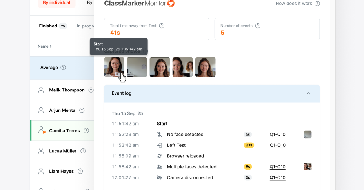The height and width of the screenshot is (190, 364).
Task: Click help icon next to Arjun Mehta
Action: coord(82,110)
